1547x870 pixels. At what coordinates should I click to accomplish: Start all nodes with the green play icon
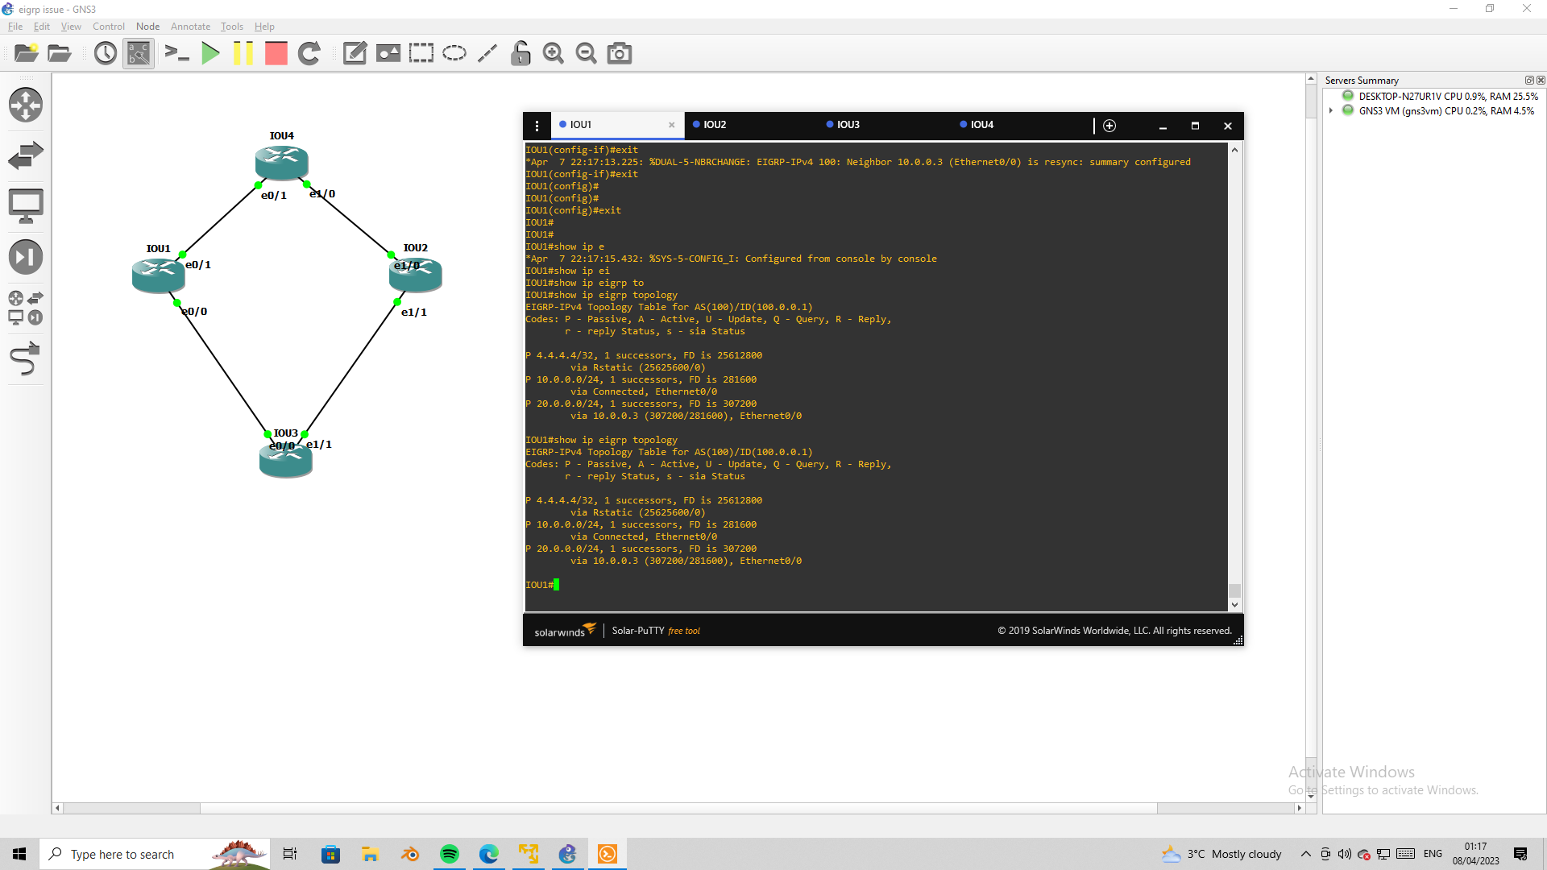click(210, 53)
